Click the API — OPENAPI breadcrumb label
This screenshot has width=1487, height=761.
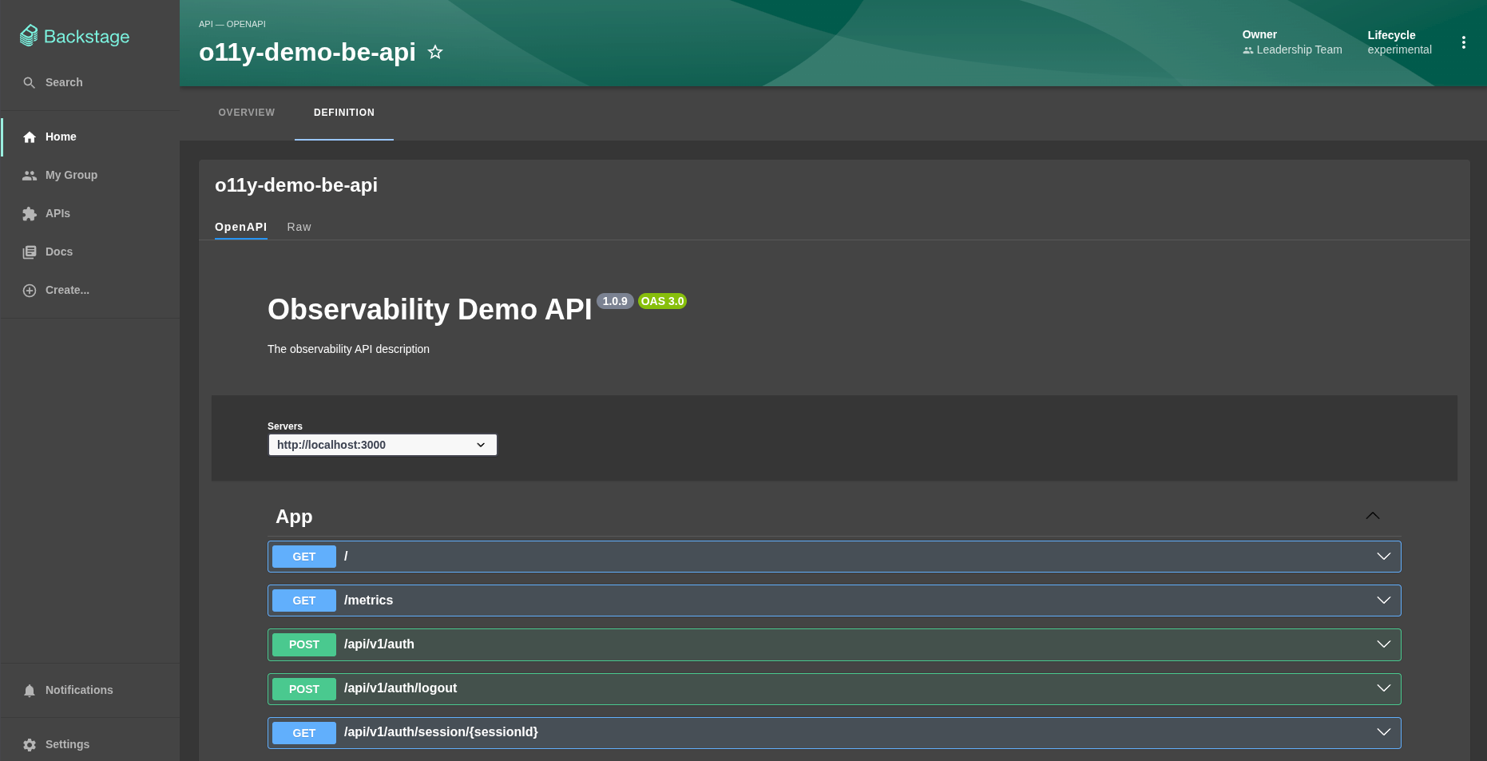tap(232, 24)
